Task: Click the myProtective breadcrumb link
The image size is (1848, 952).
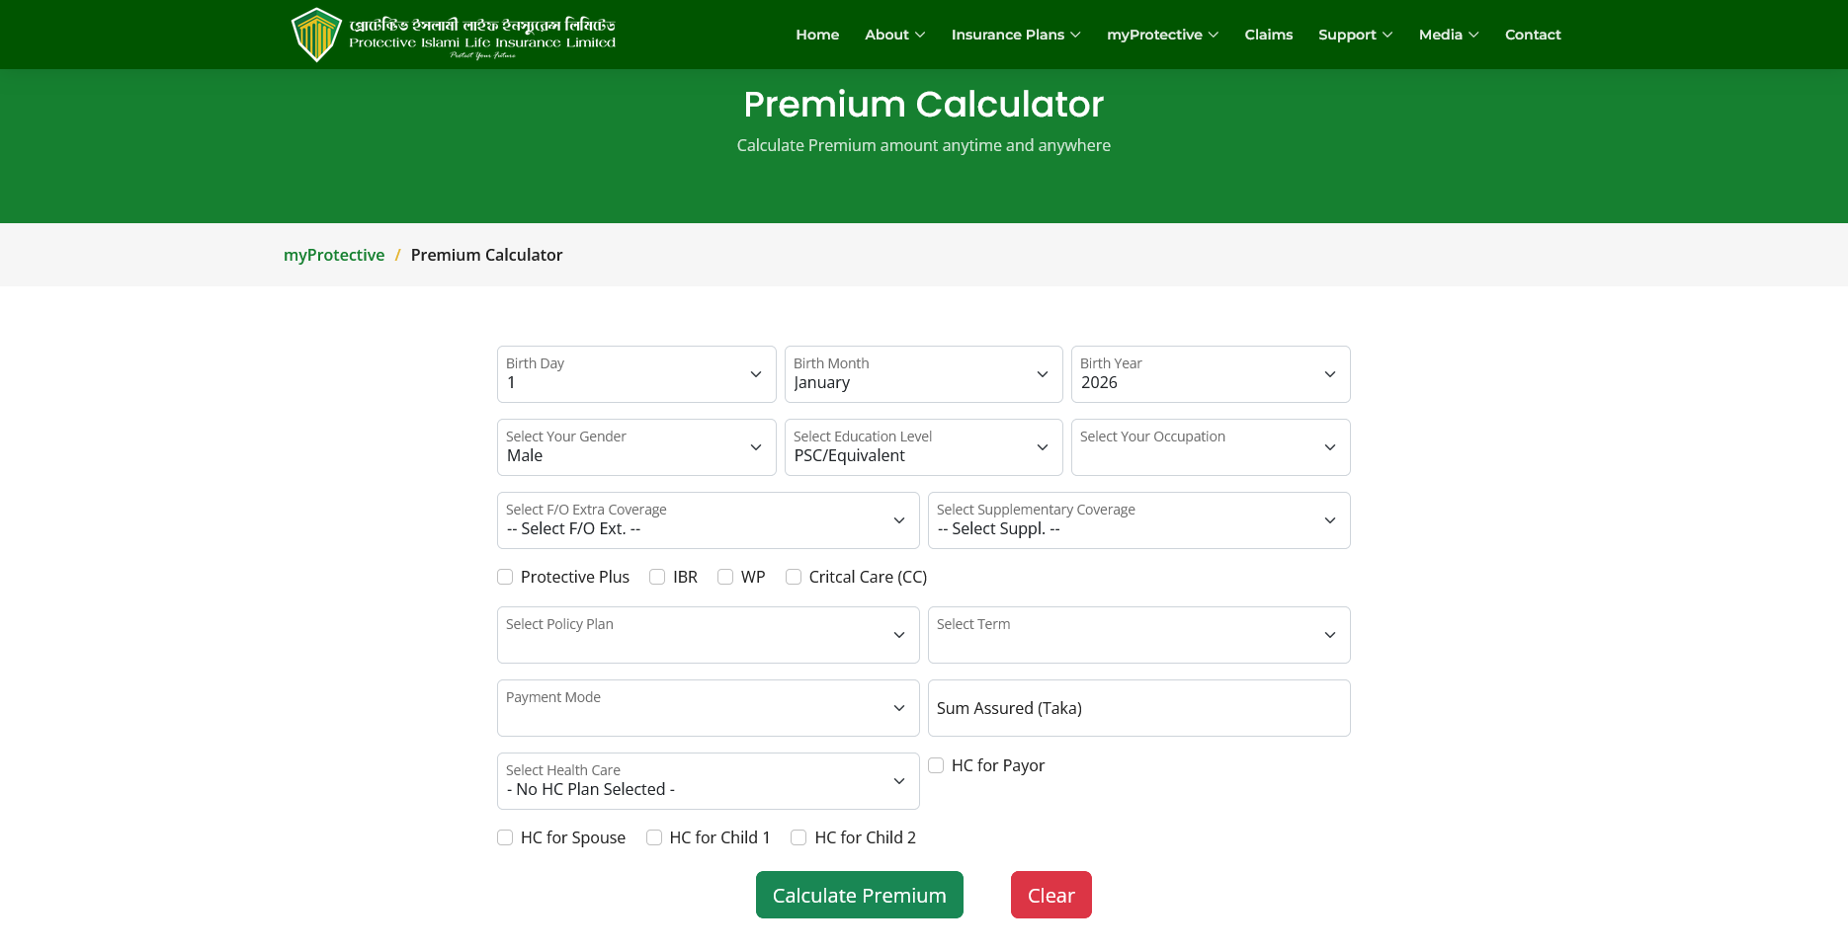Action: coord(334,255)
